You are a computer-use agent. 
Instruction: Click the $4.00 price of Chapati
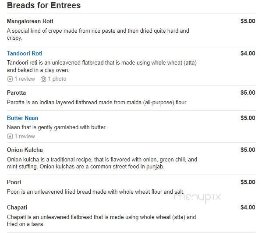tap(248, 207)
